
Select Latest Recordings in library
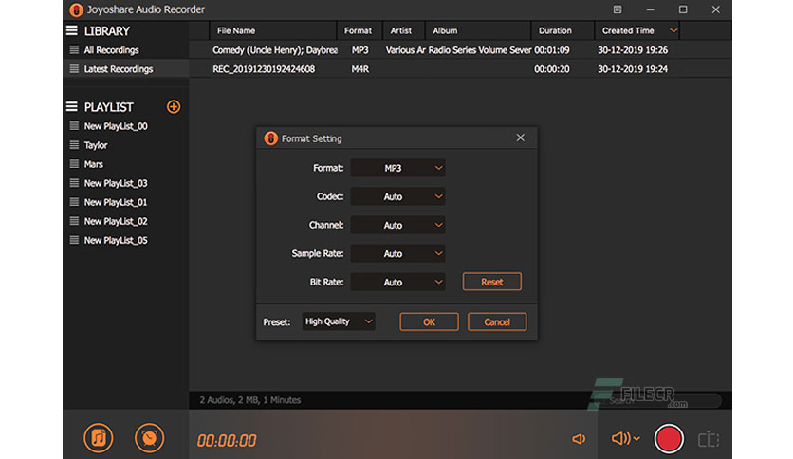click(x=126, y=68)
